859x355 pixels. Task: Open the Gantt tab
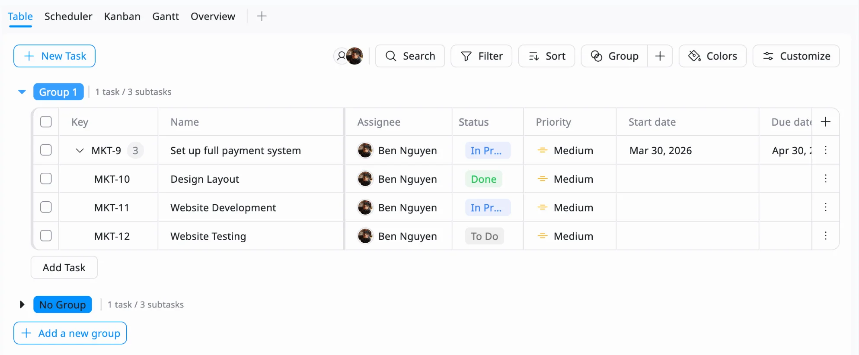[165, 16]
